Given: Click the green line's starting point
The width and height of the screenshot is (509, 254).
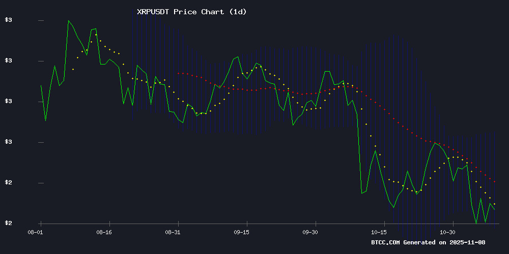Looking at the screenshot, I should tap(41, 85).
